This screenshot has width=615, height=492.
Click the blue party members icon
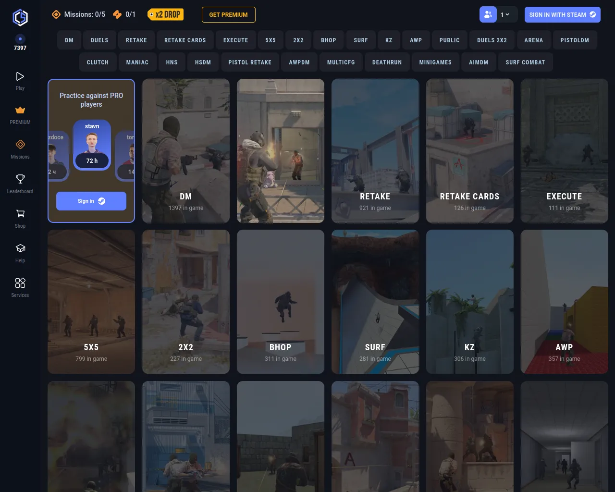pos(488,15)
